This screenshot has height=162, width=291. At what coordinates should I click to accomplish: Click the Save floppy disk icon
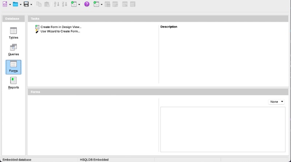click(26, 4)
